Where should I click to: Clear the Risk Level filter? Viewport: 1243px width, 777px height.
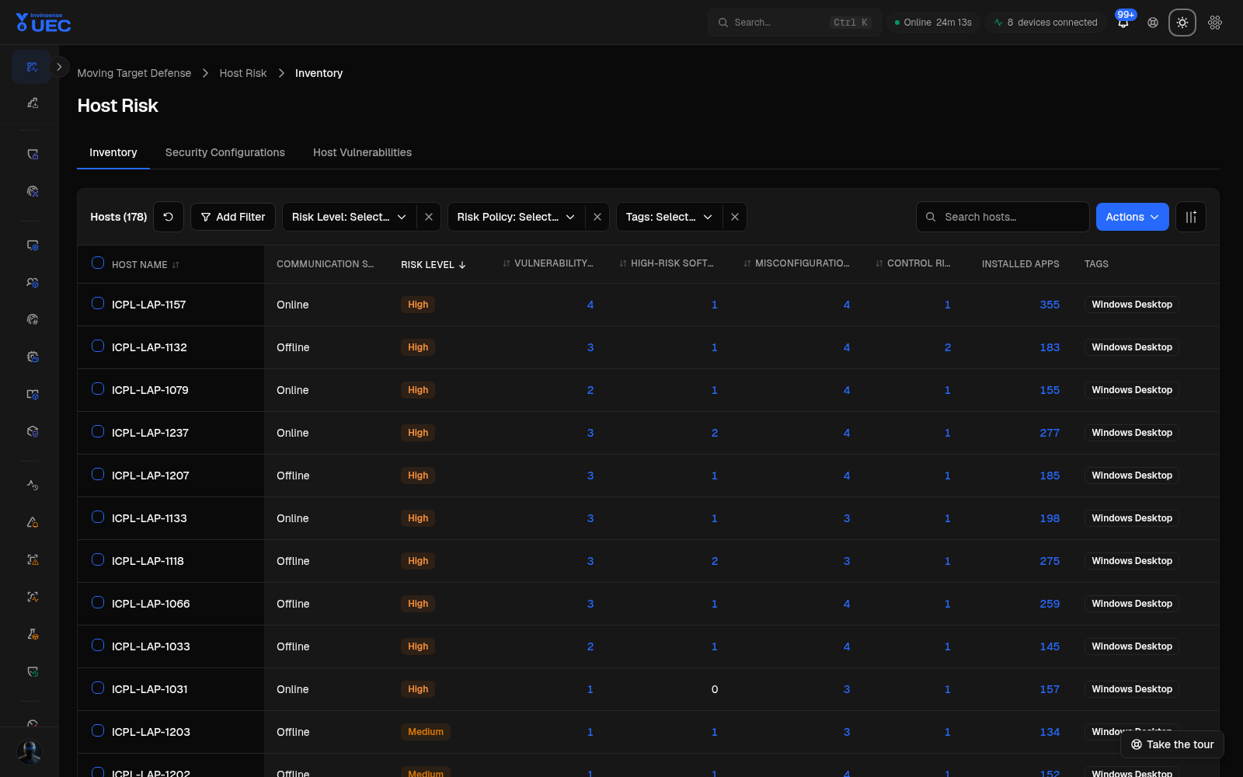click(x=429, y=217)
